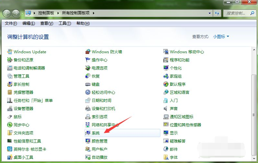Open 疑难解答 item
This screenshot has height=163, width=258.
[174, 141]
